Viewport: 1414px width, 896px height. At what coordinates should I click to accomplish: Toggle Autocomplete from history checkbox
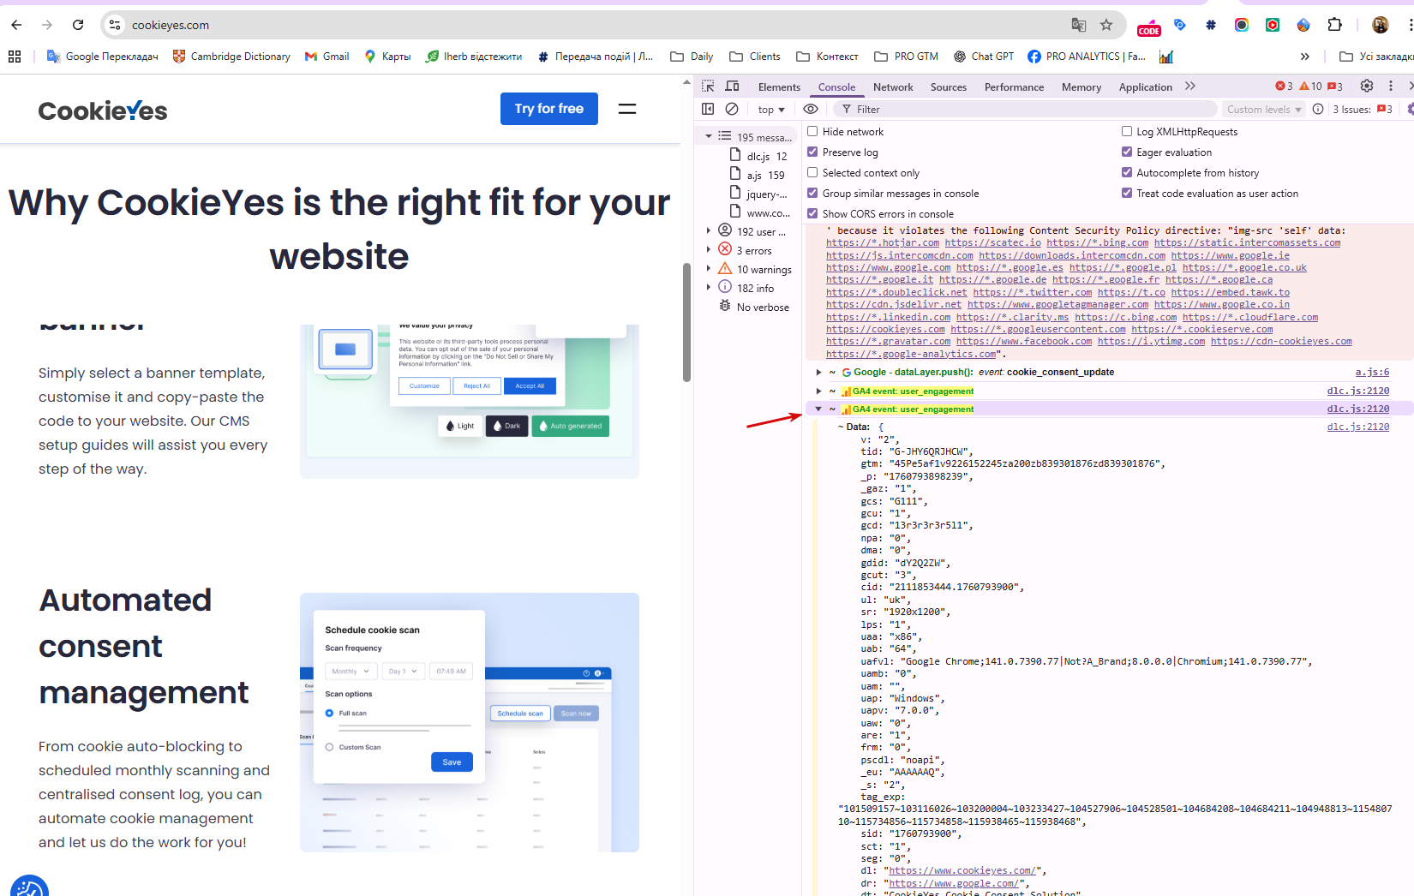pos(1127,172)
